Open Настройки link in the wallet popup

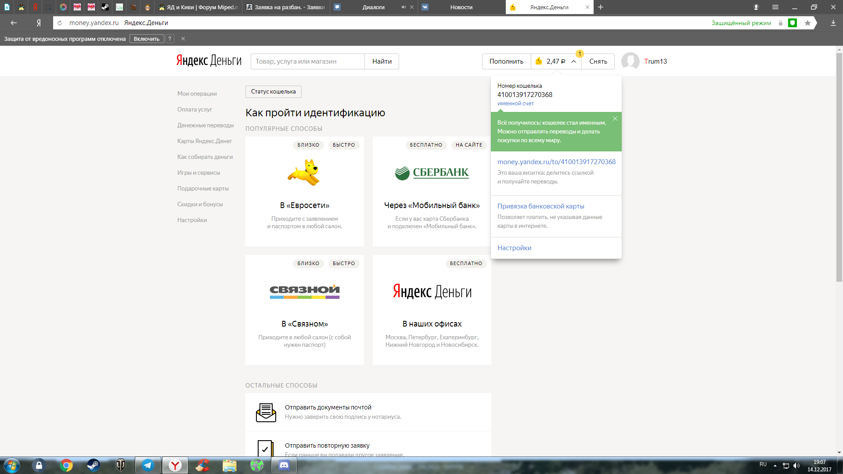pos(514,248)
